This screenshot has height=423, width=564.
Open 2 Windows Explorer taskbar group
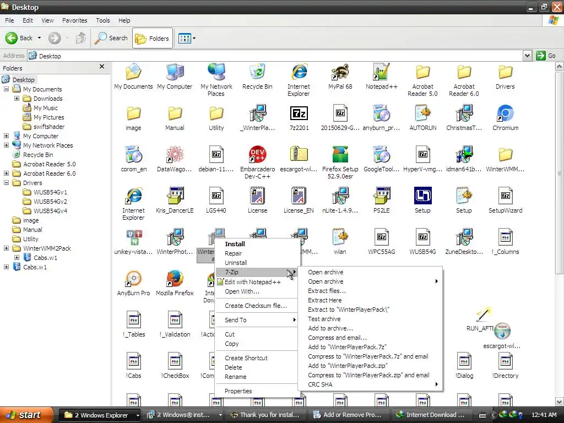100,415
